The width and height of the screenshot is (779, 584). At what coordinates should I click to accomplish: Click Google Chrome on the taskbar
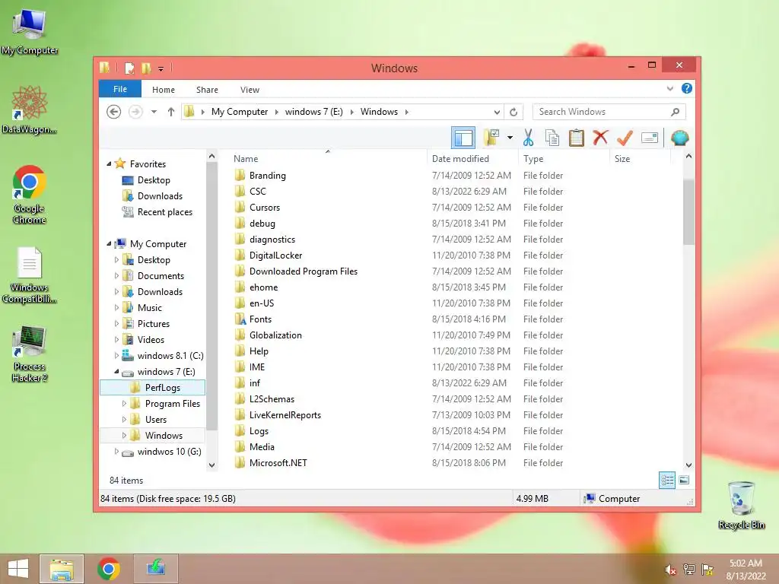coord(108,569)
